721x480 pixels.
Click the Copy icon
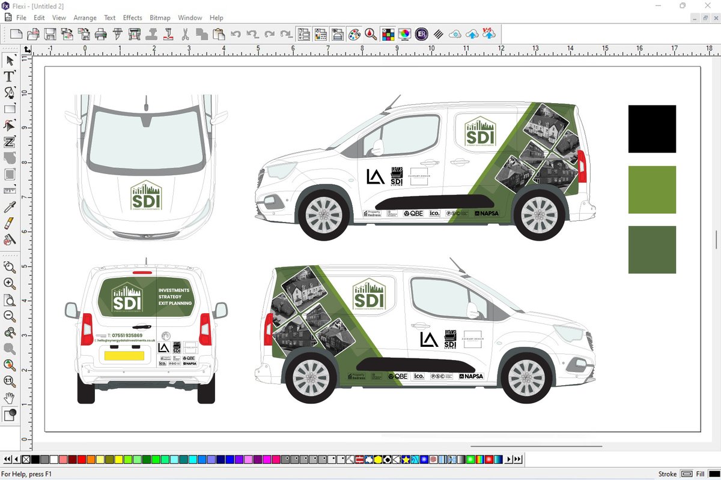click(x=202, y=34)
